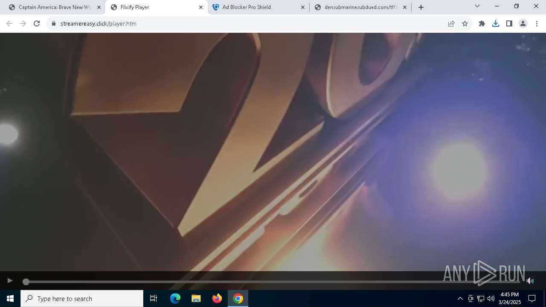The image size is (546, 307).
Task: Open Chrome profile avatar menu
Action: click(x=523, y=23)
